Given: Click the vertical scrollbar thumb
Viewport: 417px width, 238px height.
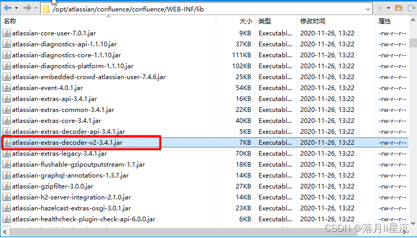Looking at the screenshot, I should coord(413,43).
